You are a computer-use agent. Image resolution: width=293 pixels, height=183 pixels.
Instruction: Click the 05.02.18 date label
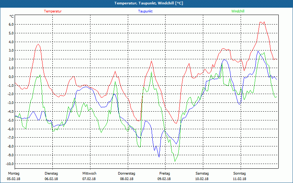point(14,179)
